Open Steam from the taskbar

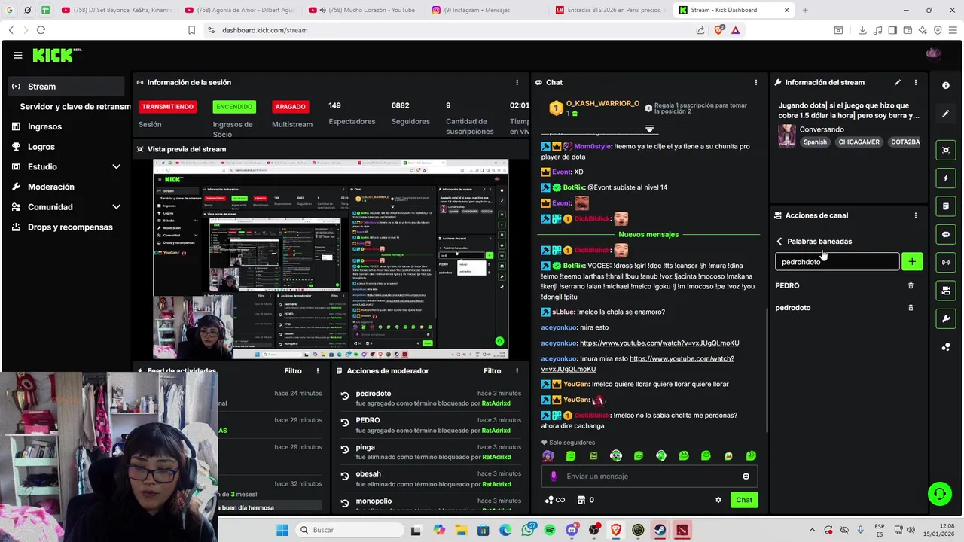(x=660, y=530)
